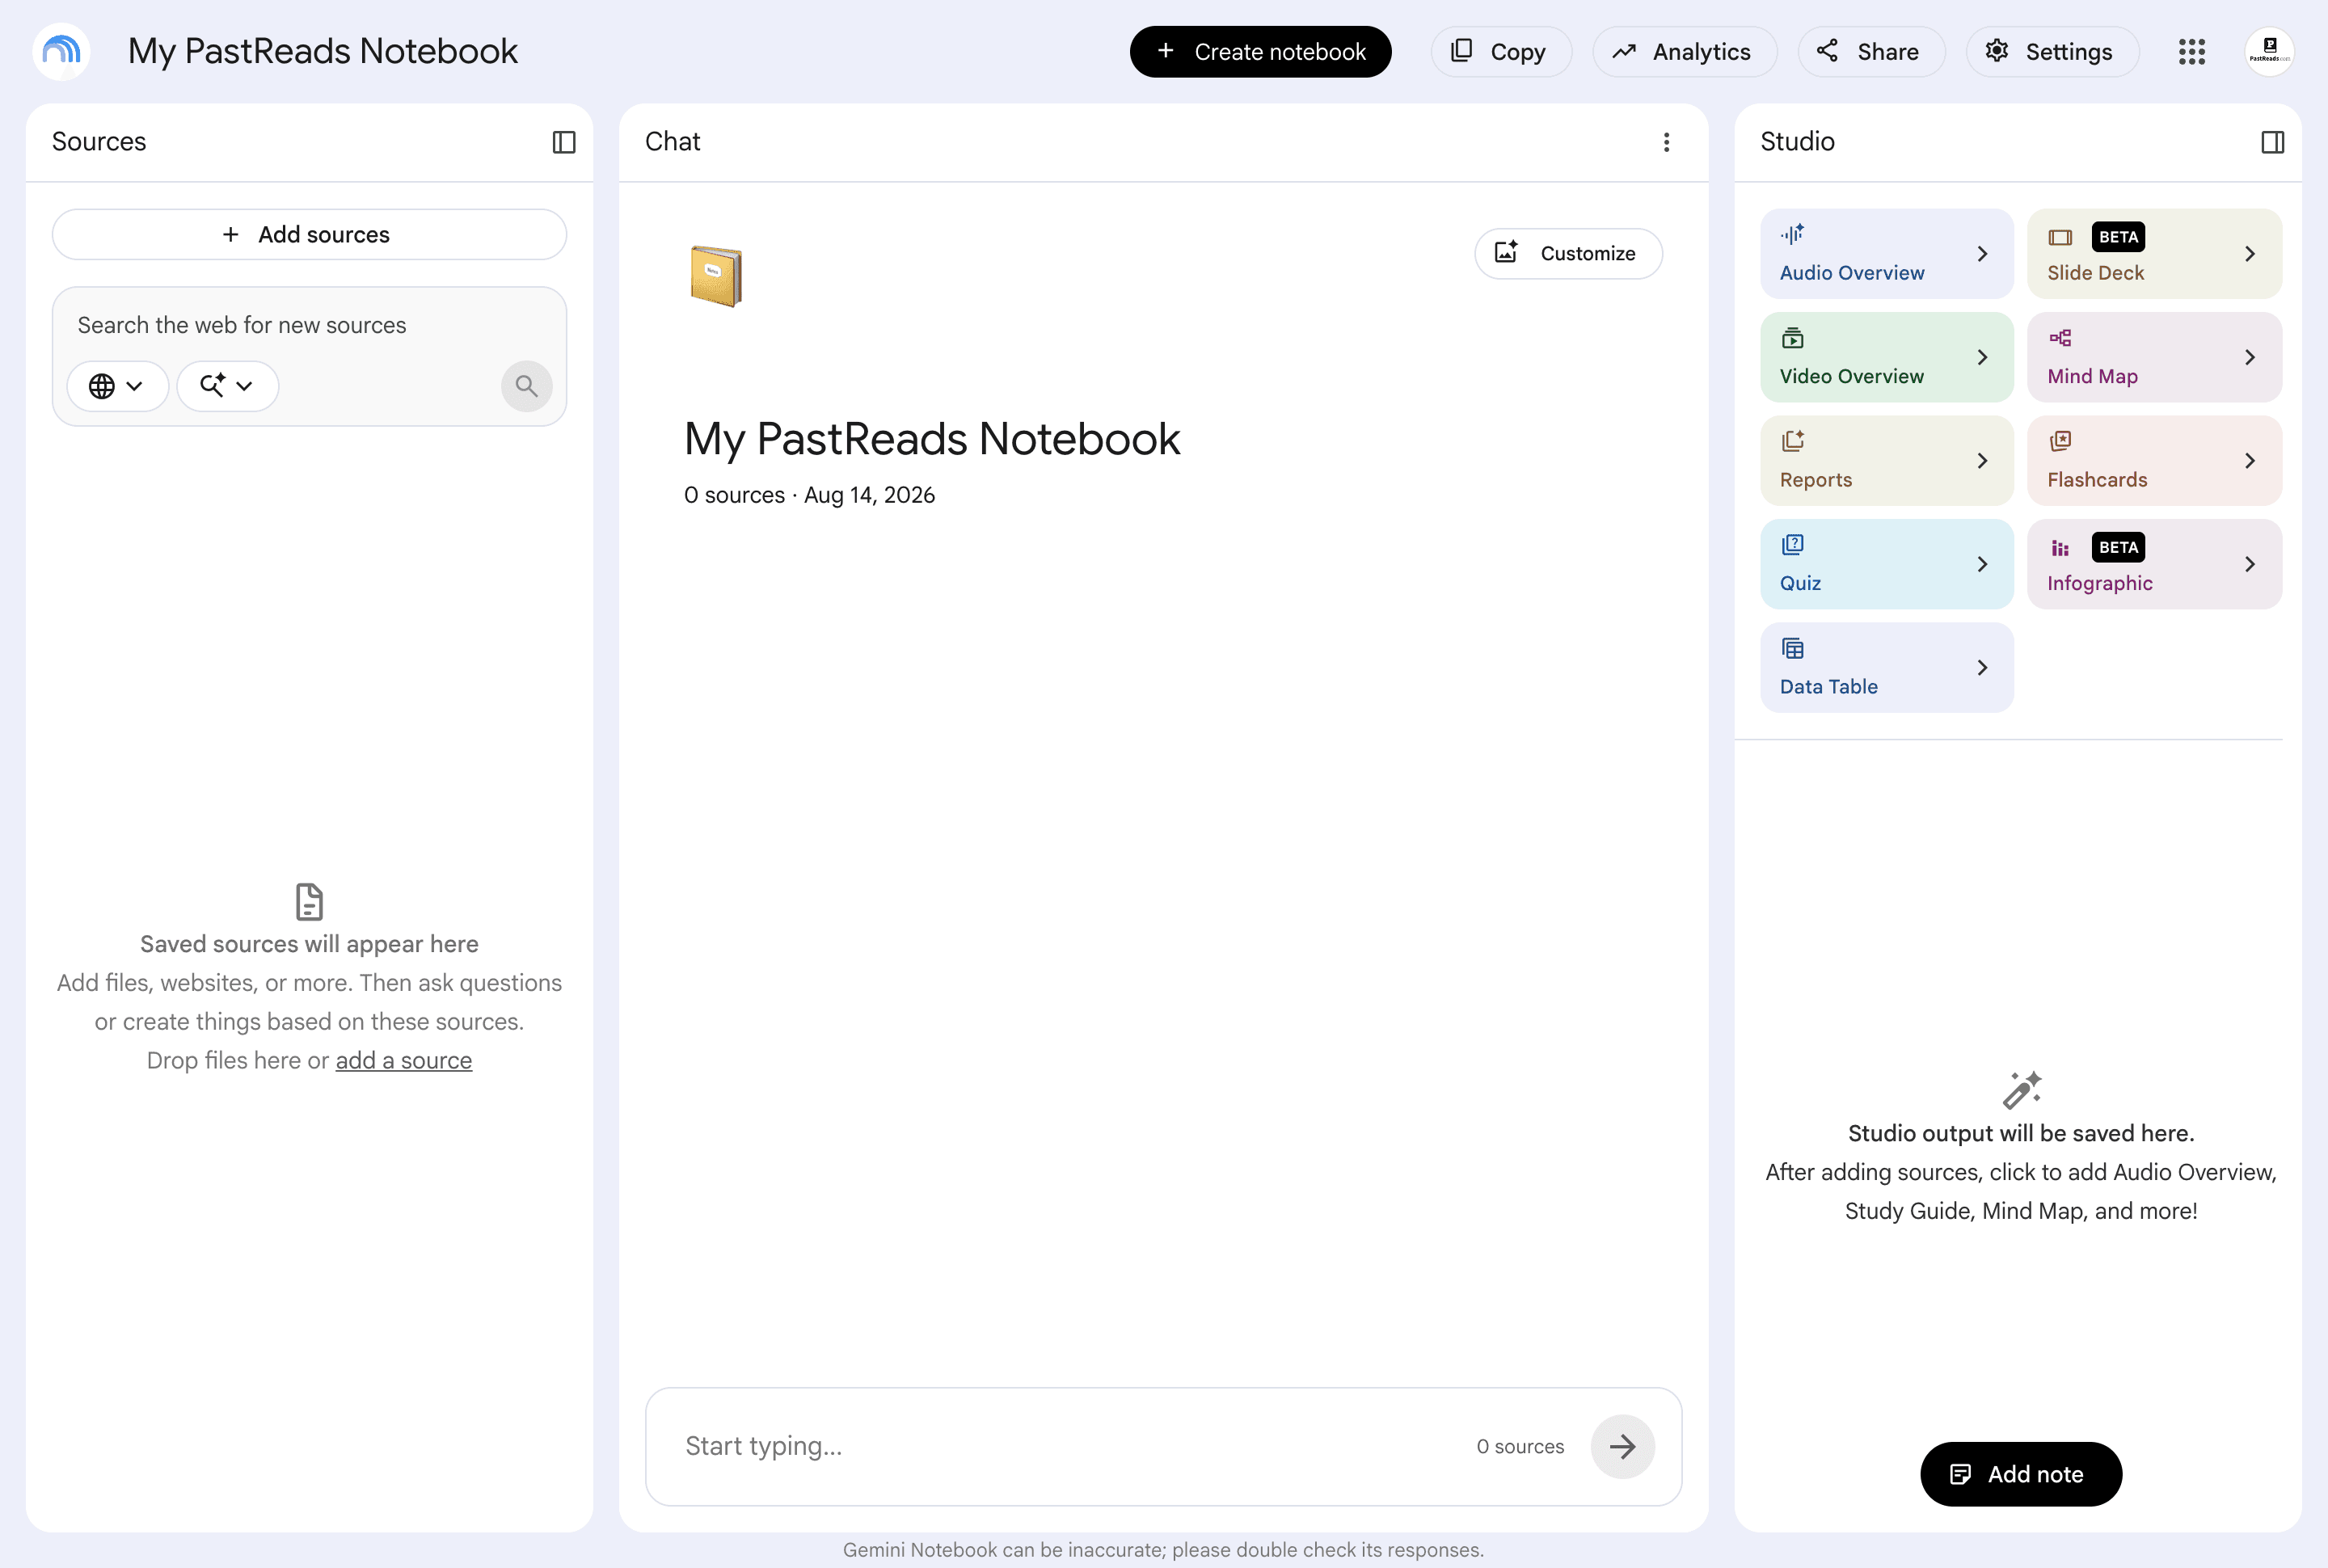The height and width of the screenshot is (1568, 2328).
Task: Click the BETA badge on Slide Deck
Action: [2118, 237]
